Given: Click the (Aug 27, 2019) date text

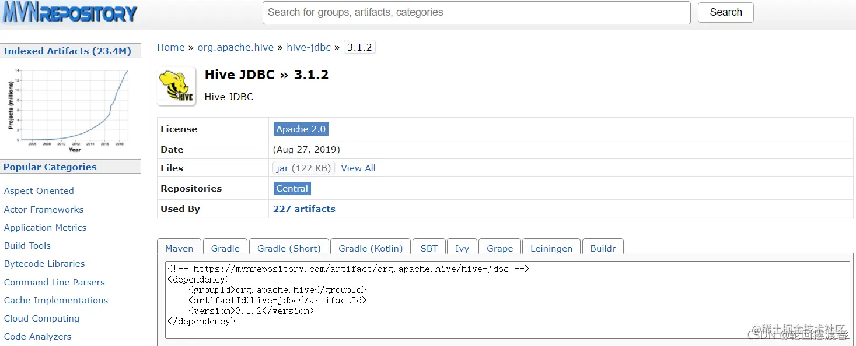Looking at the screenshot, I should pos(306,149).
